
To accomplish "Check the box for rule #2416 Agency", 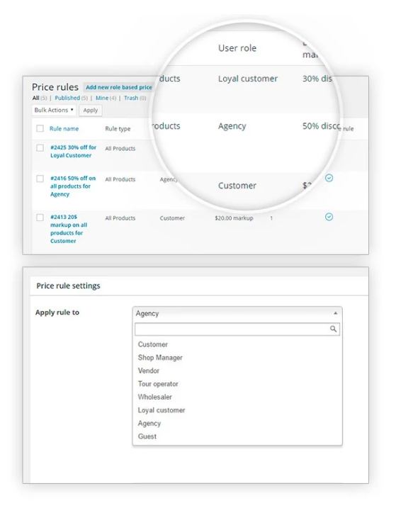I will (x=40, y=179).
